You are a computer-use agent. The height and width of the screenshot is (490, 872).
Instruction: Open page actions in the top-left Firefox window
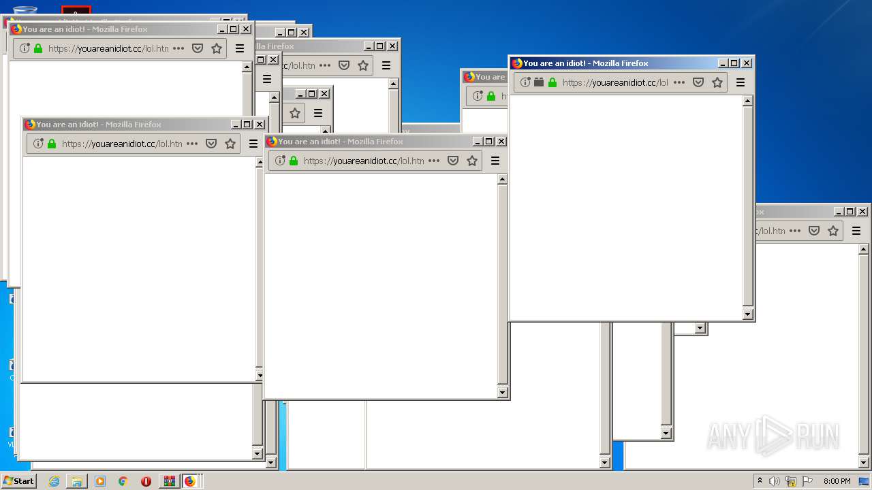[178, 48]
